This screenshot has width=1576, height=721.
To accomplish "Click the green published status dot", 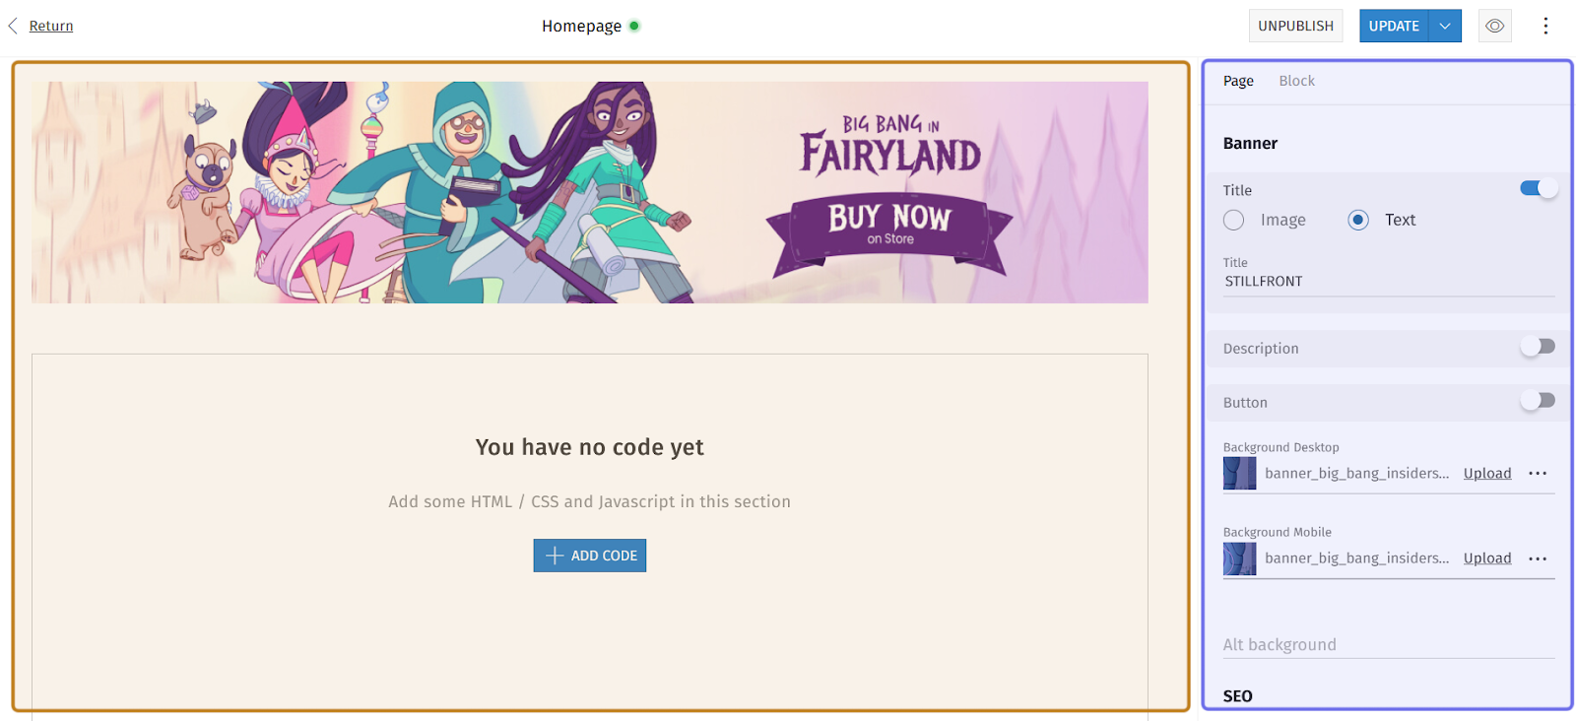I will click(634, 26).
